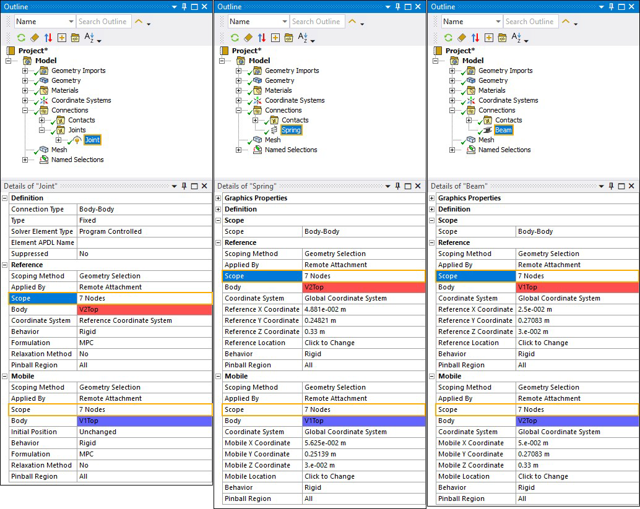Viewport: 640px width, 509px height.
Task: Click the folder grouping icon in right Outline toolbar
Action: coord(502,38)
